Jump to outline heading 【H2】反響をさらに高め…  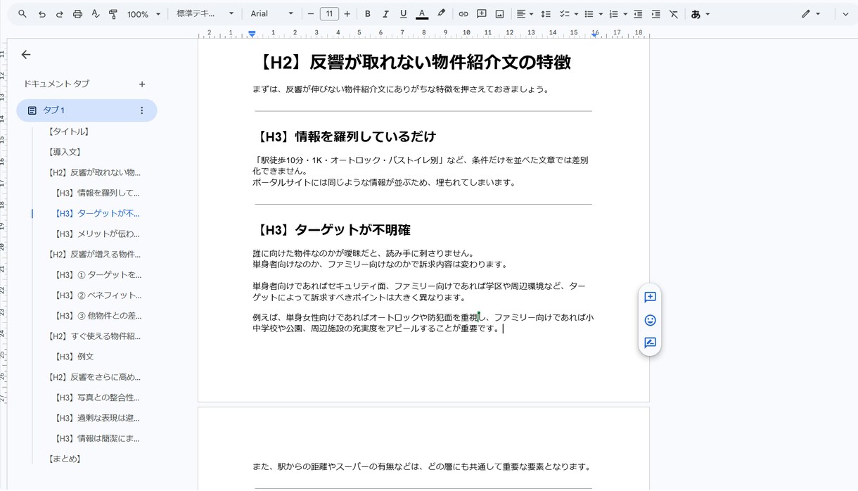click(94, 377)
